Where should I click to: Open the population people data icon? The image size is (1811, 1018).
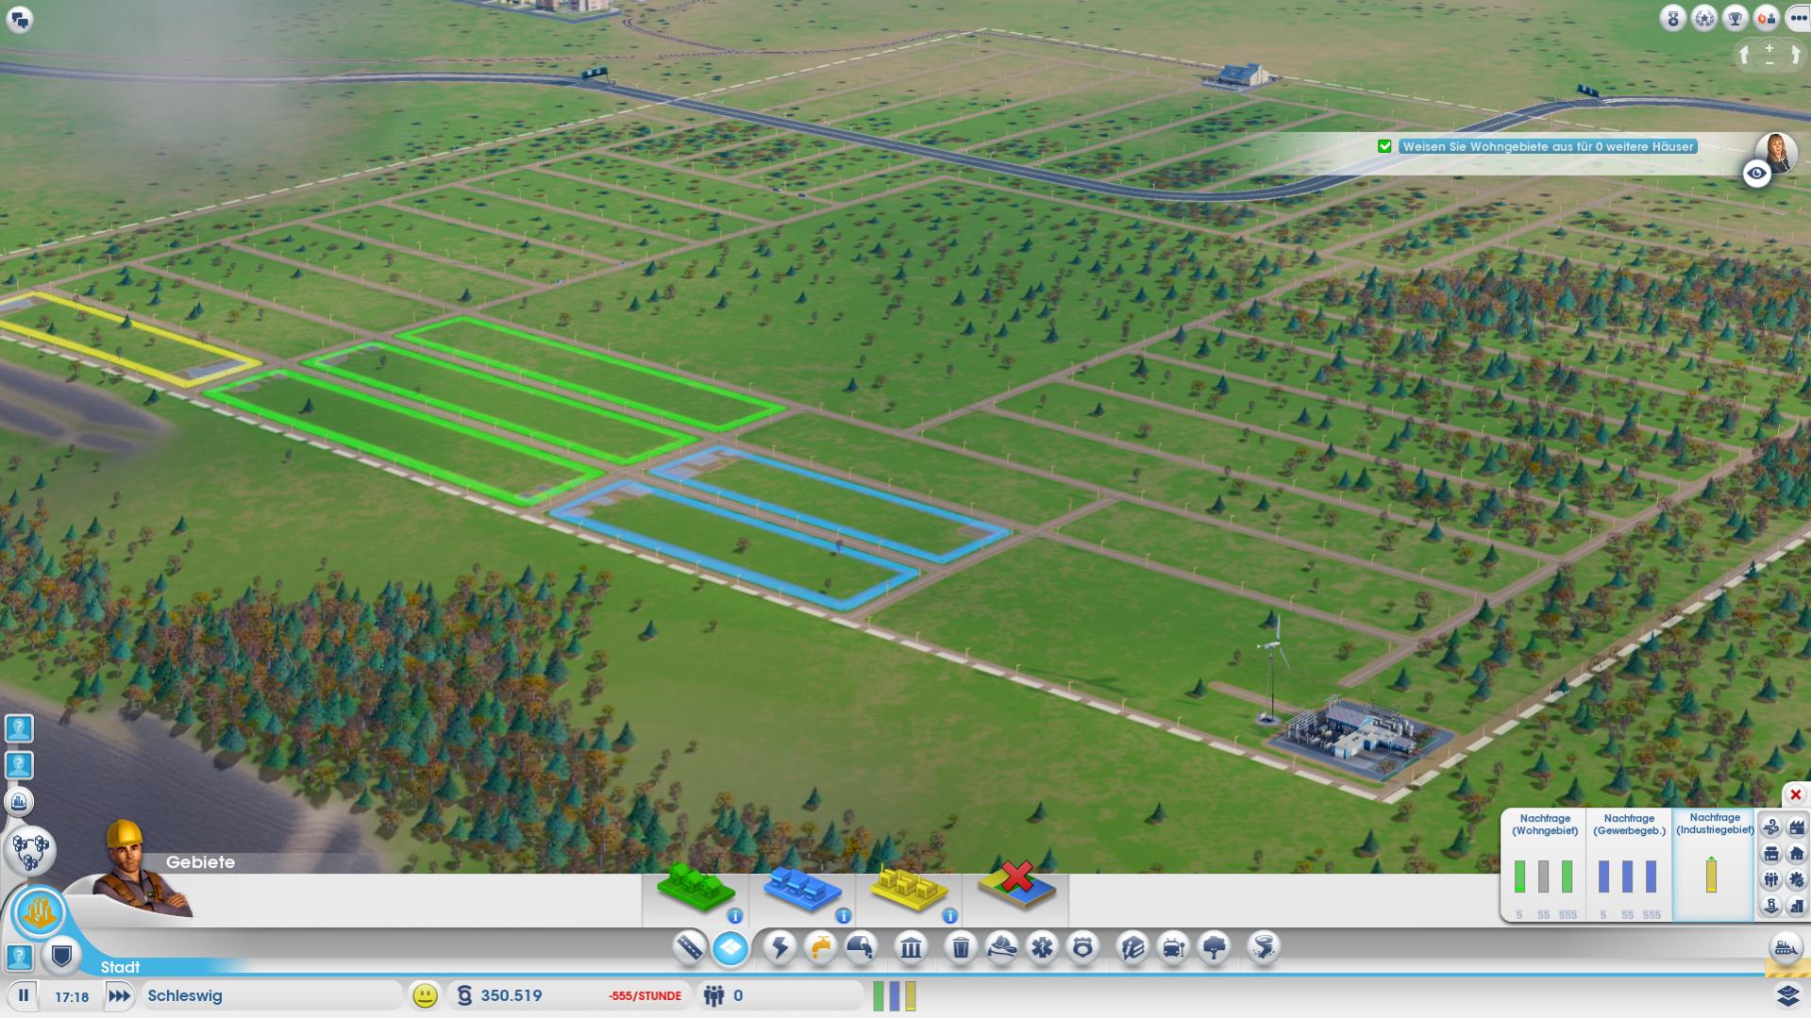point(1771,879)
